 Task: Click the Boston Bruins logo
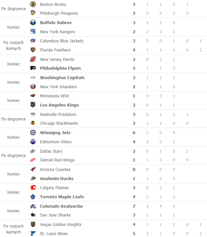click(33, 4)
